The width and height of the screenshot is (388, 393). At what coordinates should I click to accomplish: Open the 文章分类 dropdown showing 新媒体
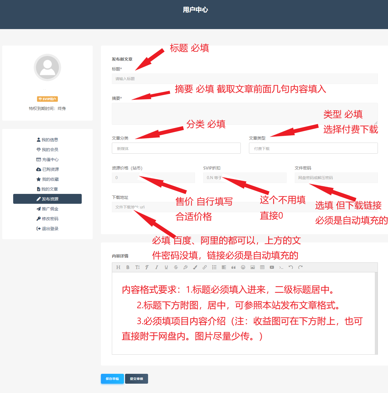point(176,148)
